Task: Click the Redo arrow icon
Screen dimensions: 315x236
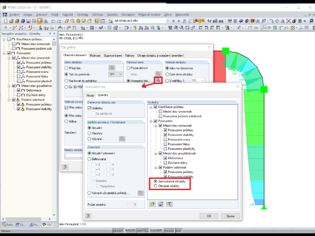Action: coord(59,21)
